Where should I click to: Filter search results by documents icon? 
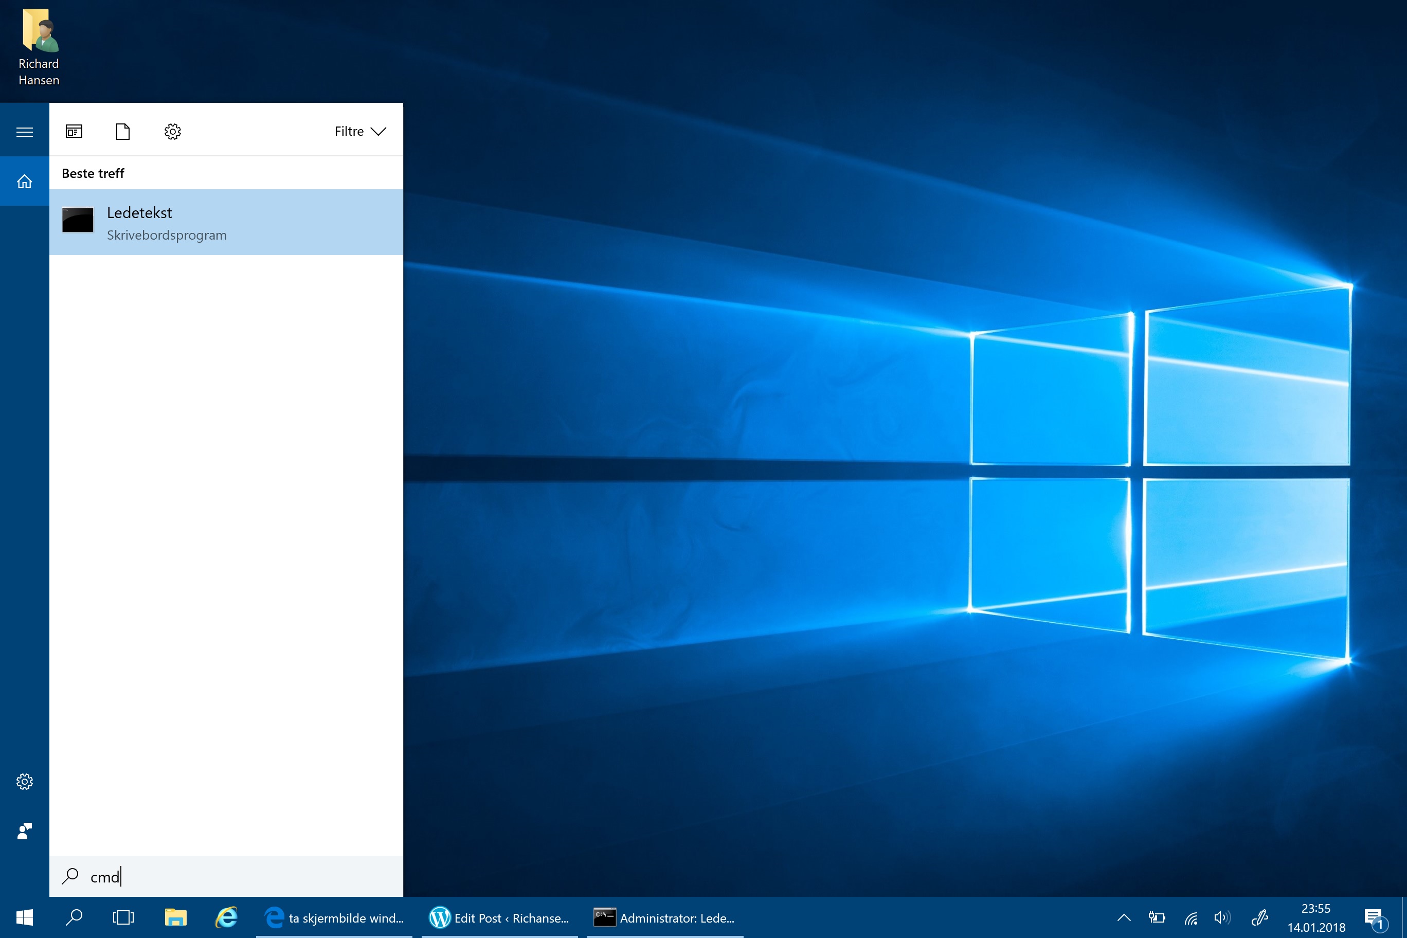tap(122, 132)
